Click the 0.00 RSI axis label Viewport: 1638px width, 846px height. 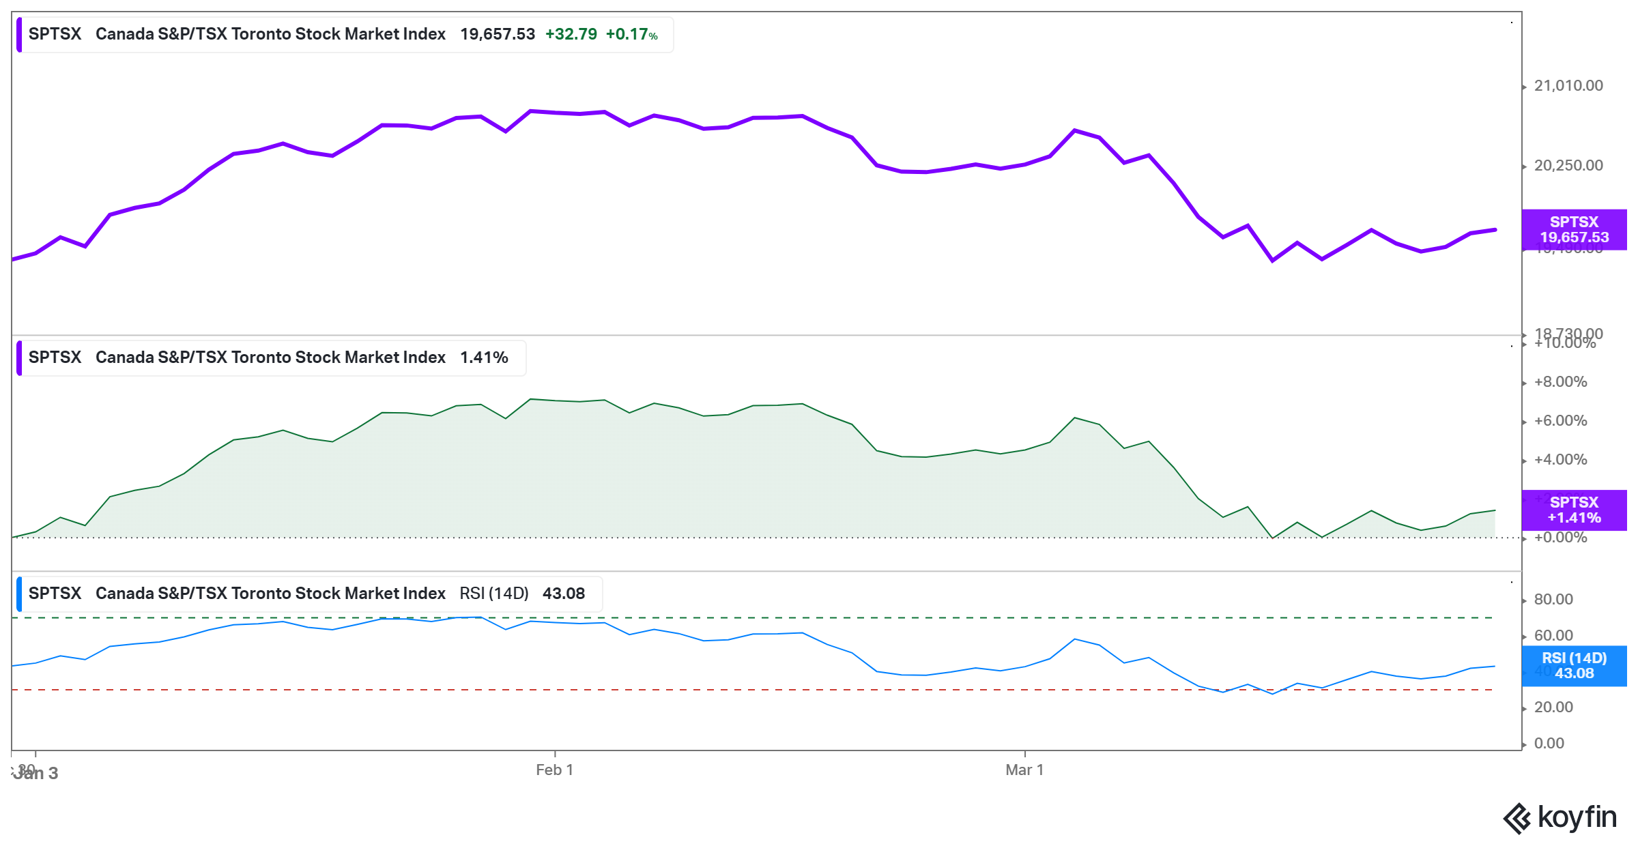coord(1549,744)
